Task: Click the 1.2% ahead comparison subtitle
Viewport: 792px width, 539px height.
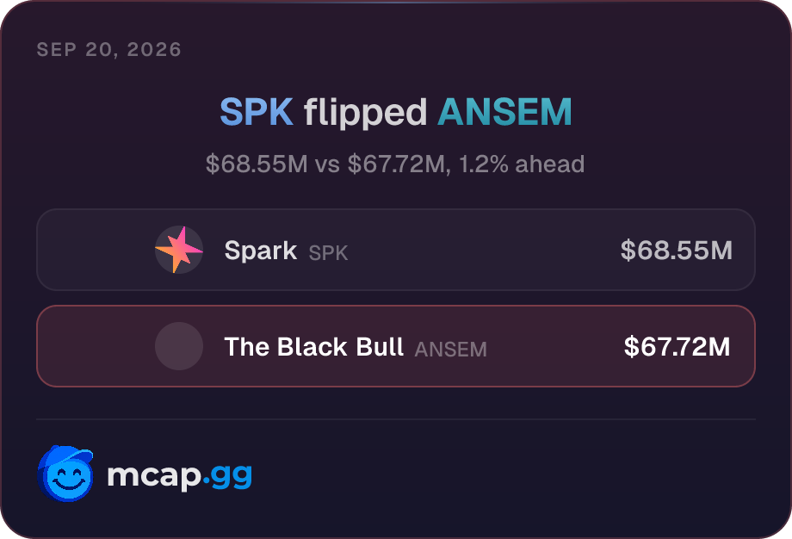Action: (522, 164)
